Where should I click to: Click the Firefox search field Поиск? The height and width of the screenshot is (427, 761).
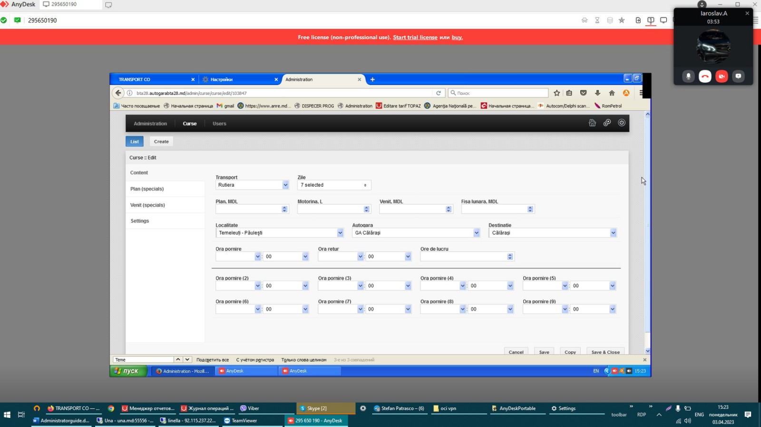coord(498,93)
